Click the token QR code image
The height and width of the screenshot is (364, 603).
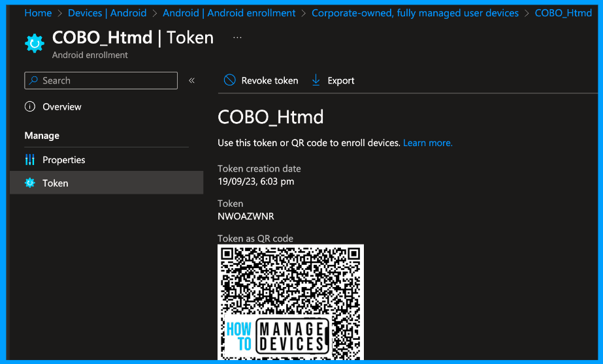coord(290,302)
